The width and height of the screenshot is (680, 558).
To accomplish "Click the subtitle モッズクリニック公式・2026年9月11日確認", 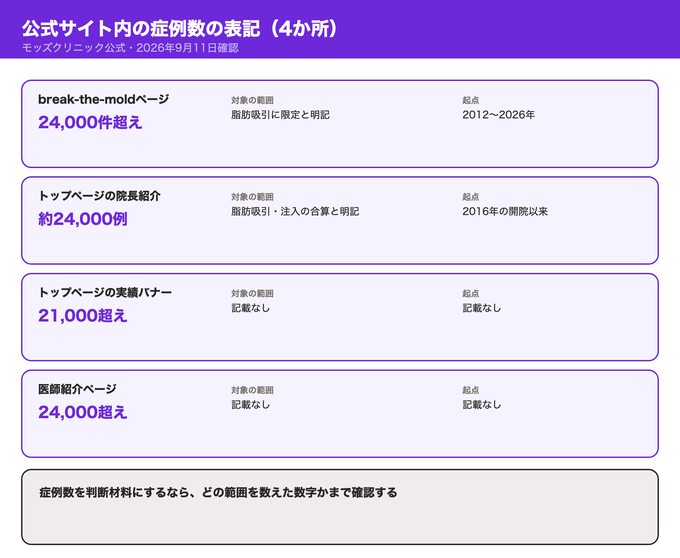I will click(x=130, y=48).
